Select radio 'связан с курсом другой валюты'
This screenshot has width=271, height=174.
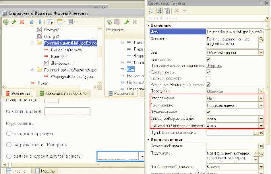coord(9,156)
